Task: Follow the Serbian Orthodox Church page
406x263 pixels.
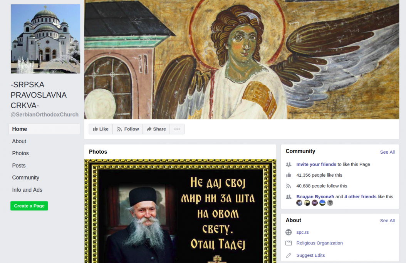Action: tap(128, 129)
